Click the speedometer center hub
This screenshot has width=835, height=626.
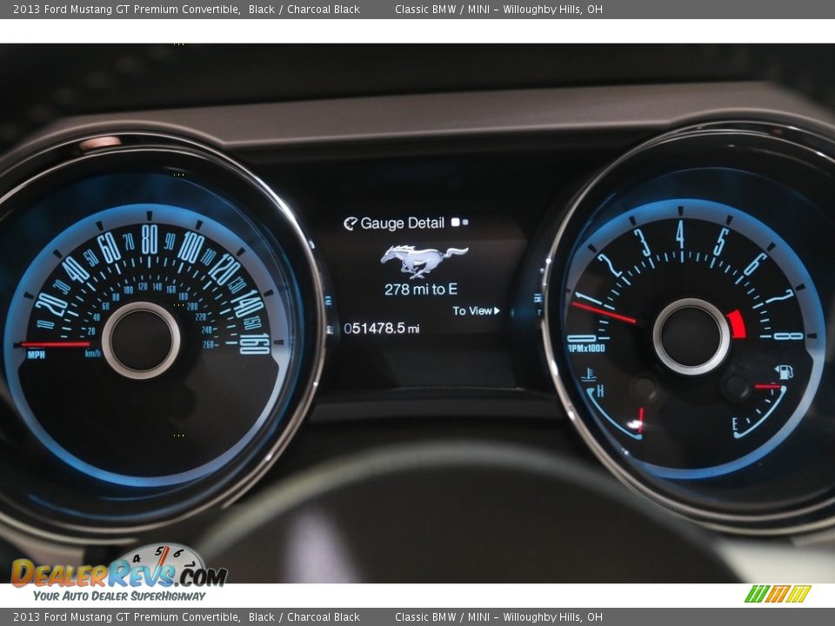141,340
